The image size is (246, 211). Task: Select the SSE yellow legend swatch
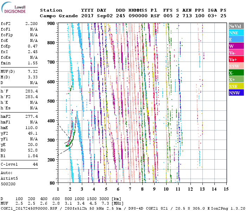click(236, 86)
